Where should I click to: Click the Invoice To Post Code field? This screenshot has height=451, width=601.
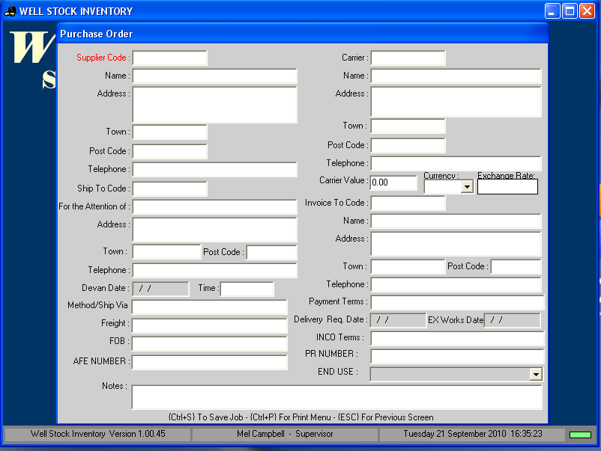pos(516,266)
